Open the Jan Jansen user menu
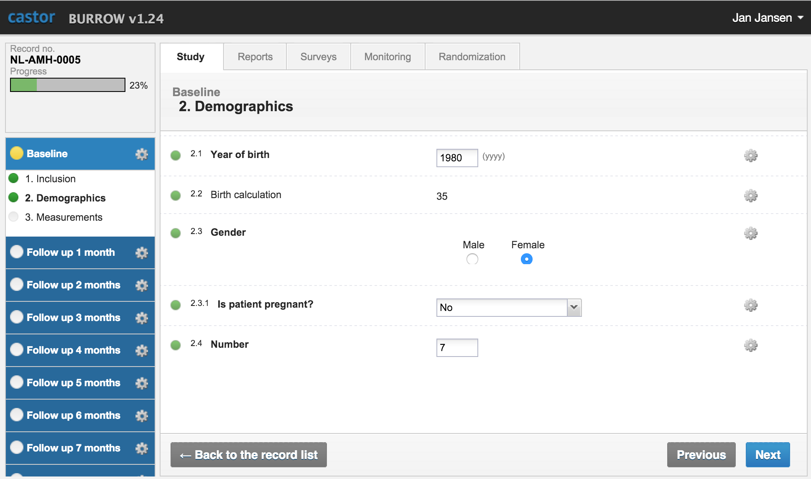The width and height of the screenshot is (811, 479). (x=767, y=18)
